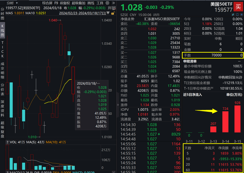Click 综合屏 in the chart toolbar
This screenshot has height=173, width=244.
pos(47,3)
